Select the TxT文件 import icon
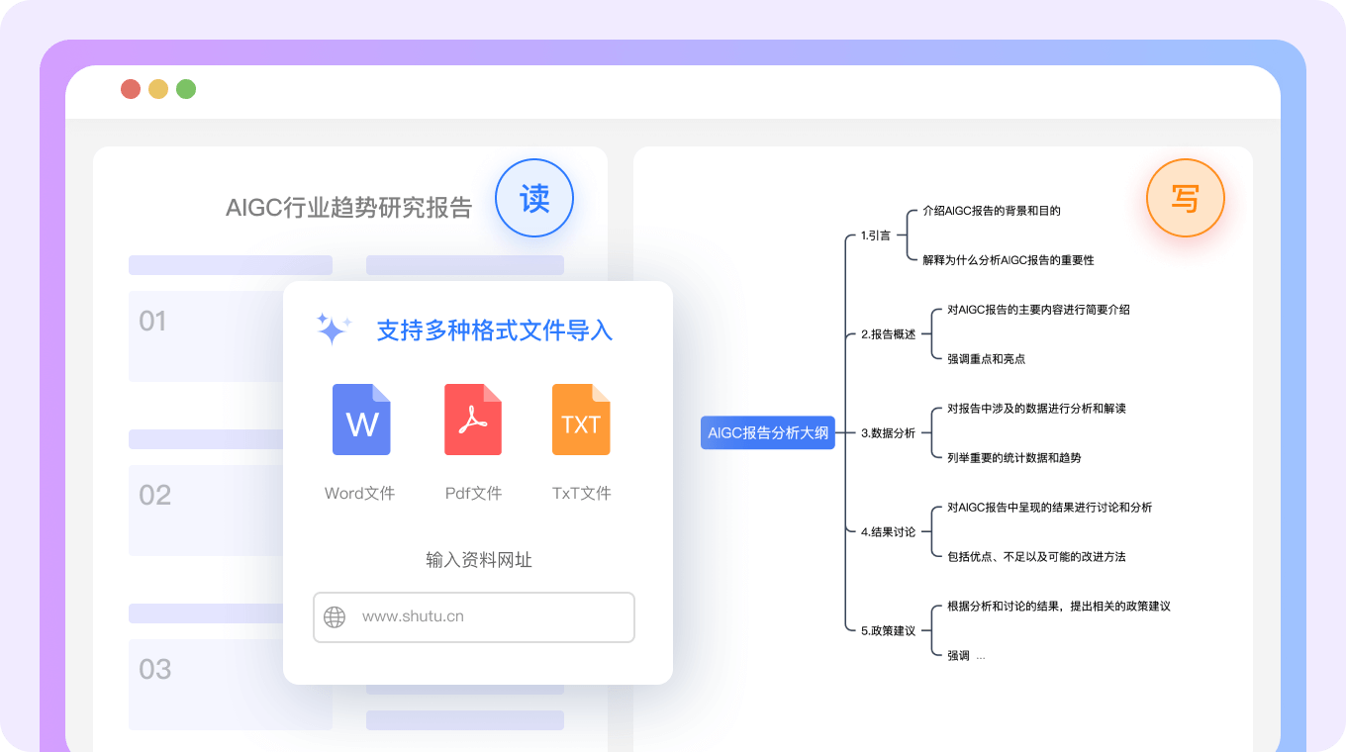Screen dimensions: 1346x752 point(581,420)
